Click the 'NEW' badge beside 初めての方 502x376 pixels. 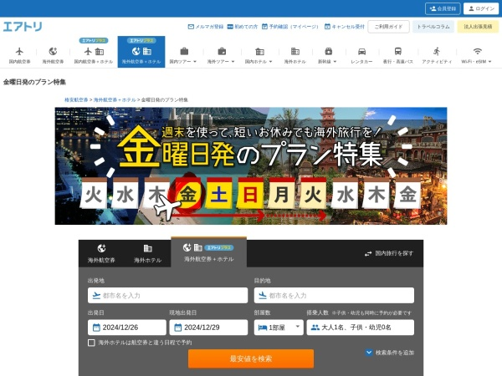(x=230, y=27)
